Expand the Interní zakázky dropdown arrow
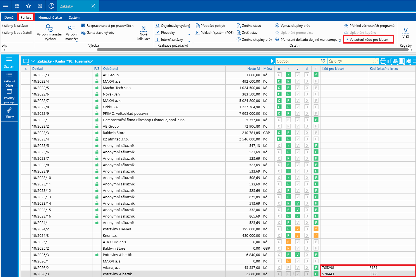Image resolution: width=416 pixels, height=277 pixels. point(189,41)
